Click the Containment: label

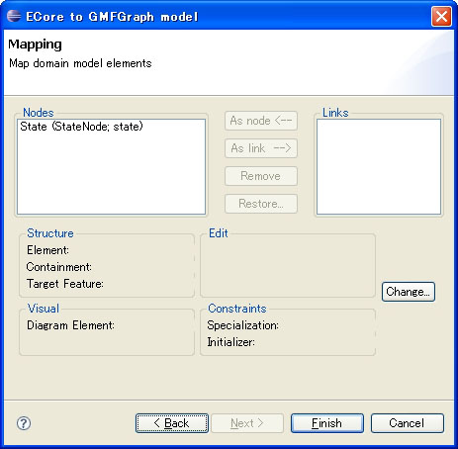[59, 267]
